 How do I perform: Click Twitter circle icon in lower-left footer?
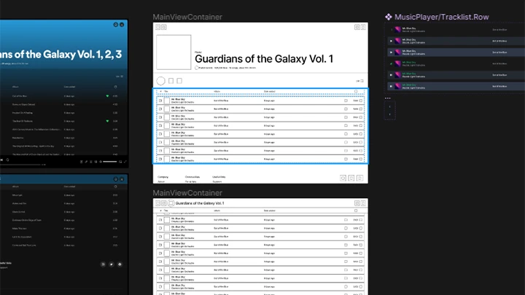[112, 264]
